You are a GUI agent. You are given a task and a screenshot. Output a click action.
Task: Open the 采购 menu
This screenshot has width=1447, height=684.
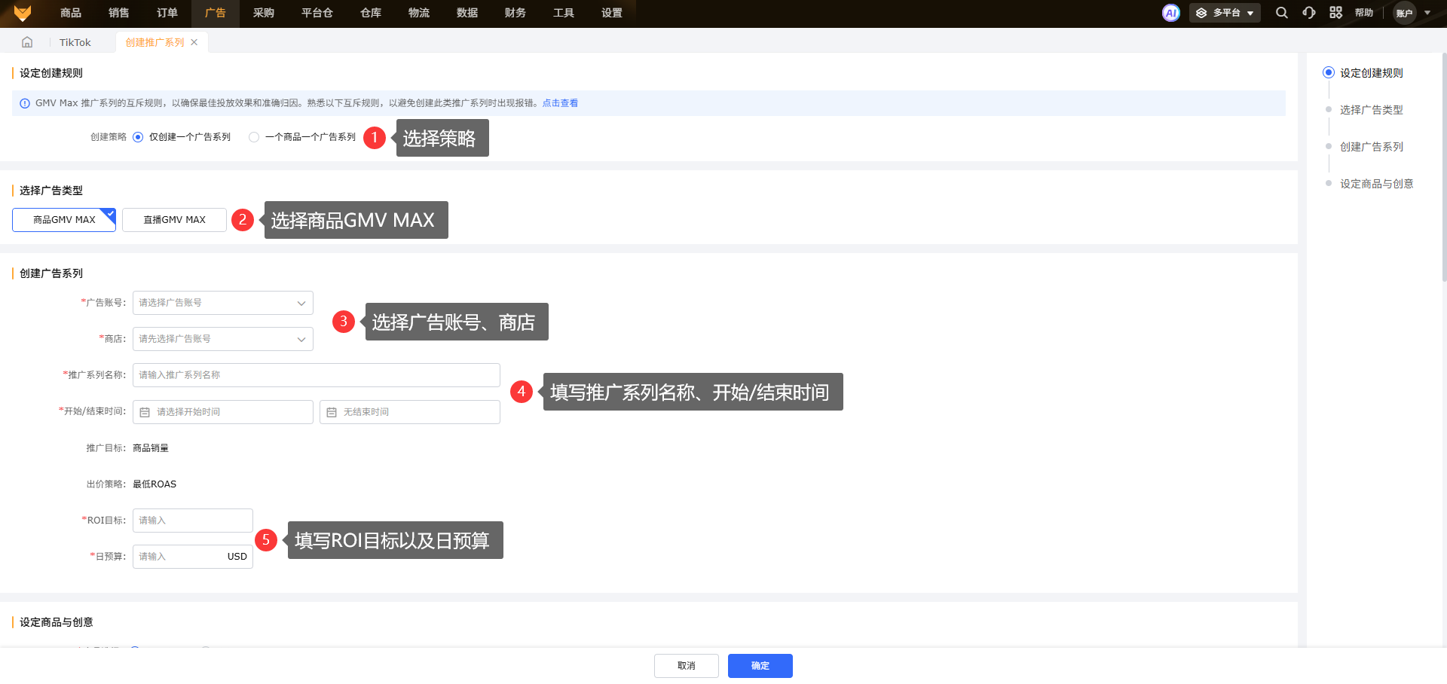pyautogui.click(x=264, y=13)
